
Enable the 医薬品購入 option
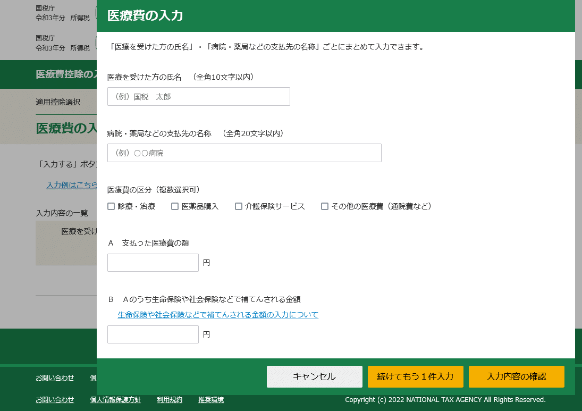click(x=174, y=206)
